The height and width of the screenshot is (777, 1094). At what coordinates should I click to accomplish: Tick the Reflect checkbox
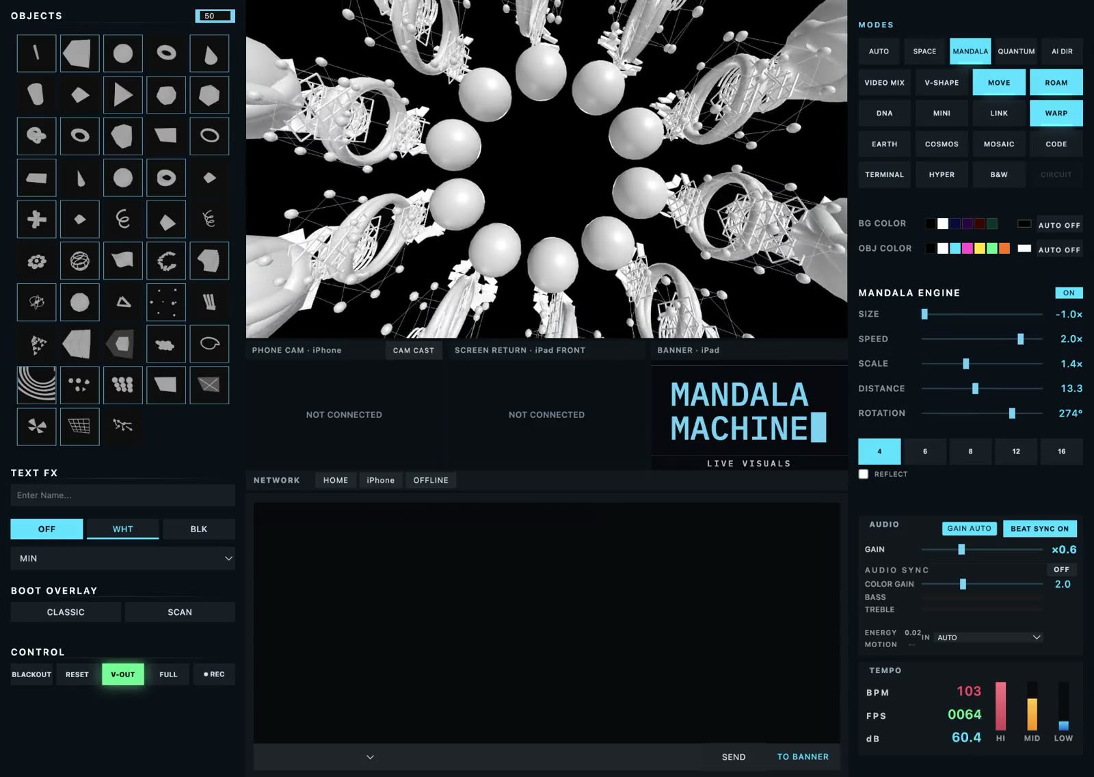[864, 474]
